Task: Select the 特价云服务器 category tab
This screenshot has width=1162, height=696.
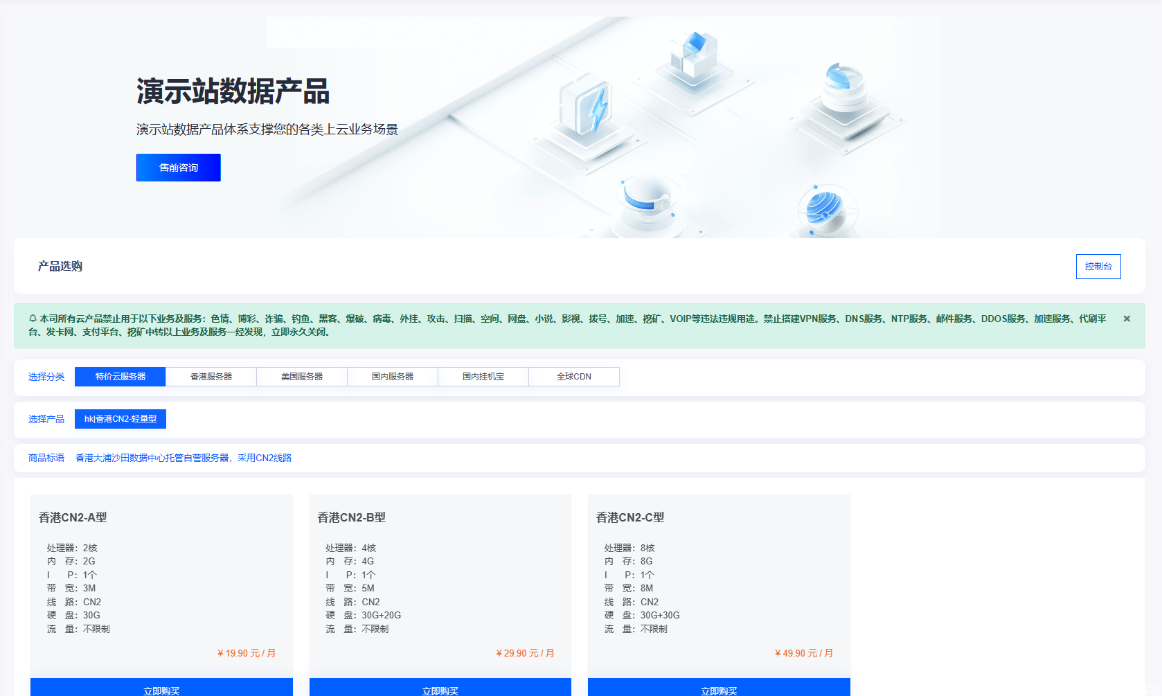Action: (x=120, y=377)
